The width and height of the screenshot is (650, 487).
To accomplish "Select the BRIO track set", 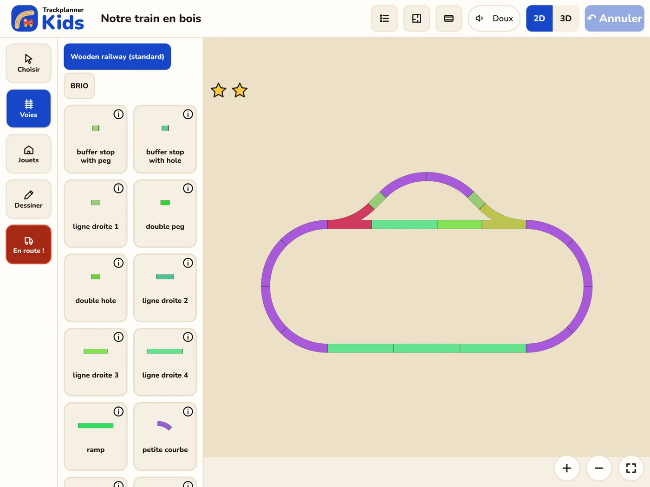I will (x=79, y=86).
